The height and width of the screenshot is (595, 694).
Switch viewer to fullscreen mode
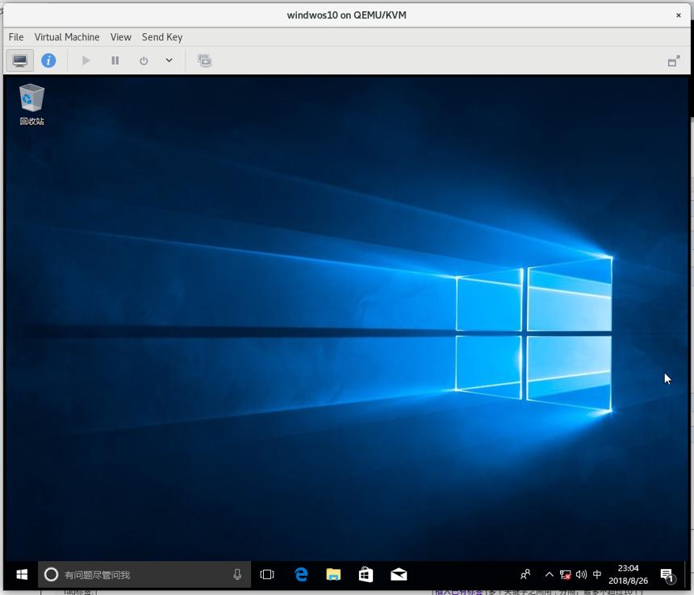tap(674, 61)
